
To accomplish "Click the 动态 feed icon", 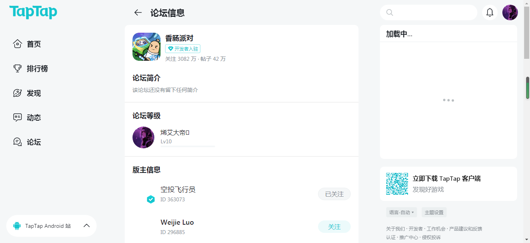I will click(17, 117).
